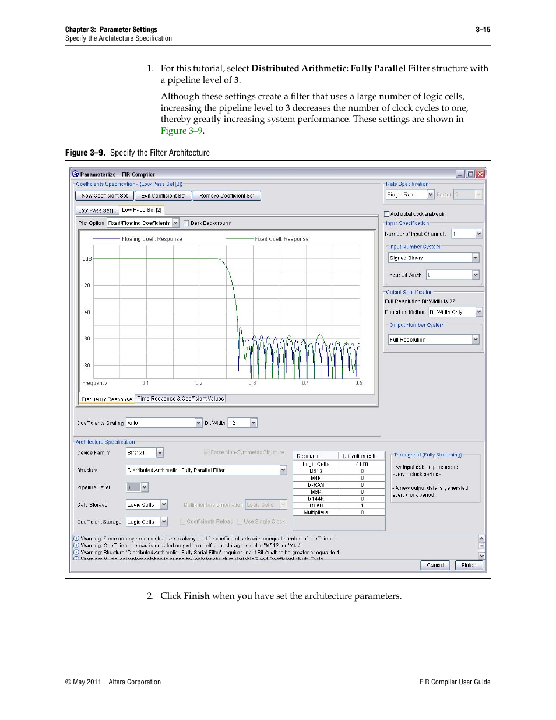Maximize the Parameterize window
Image resolution: width=556 pixels, height=720 pixels.
(x=470, y=174)
